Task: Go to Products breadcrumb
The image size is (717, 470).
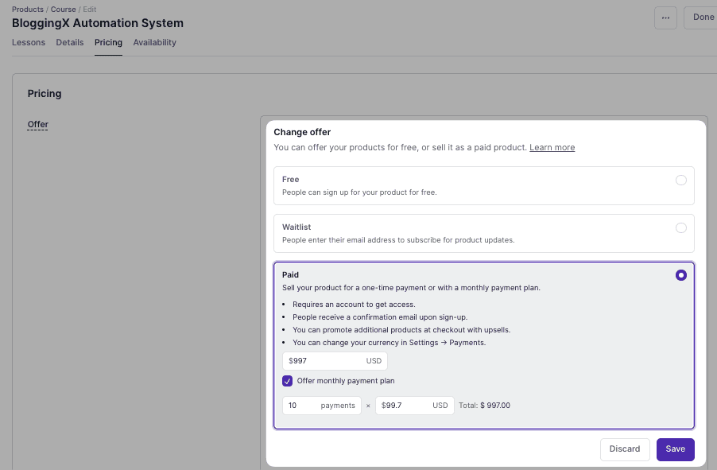Action: 28,10
